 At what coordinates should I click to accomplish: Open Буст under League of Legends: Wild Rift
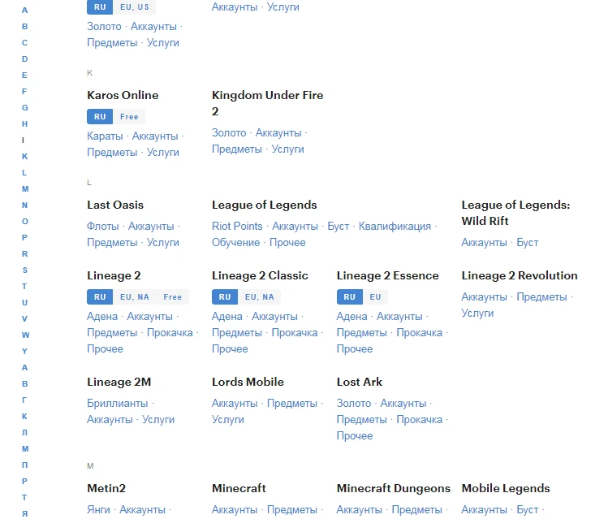[528, 242]
